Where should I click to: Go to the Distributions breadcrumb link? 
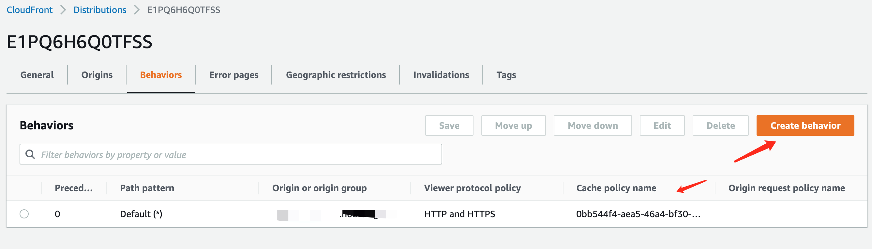[x=100, y=10]
